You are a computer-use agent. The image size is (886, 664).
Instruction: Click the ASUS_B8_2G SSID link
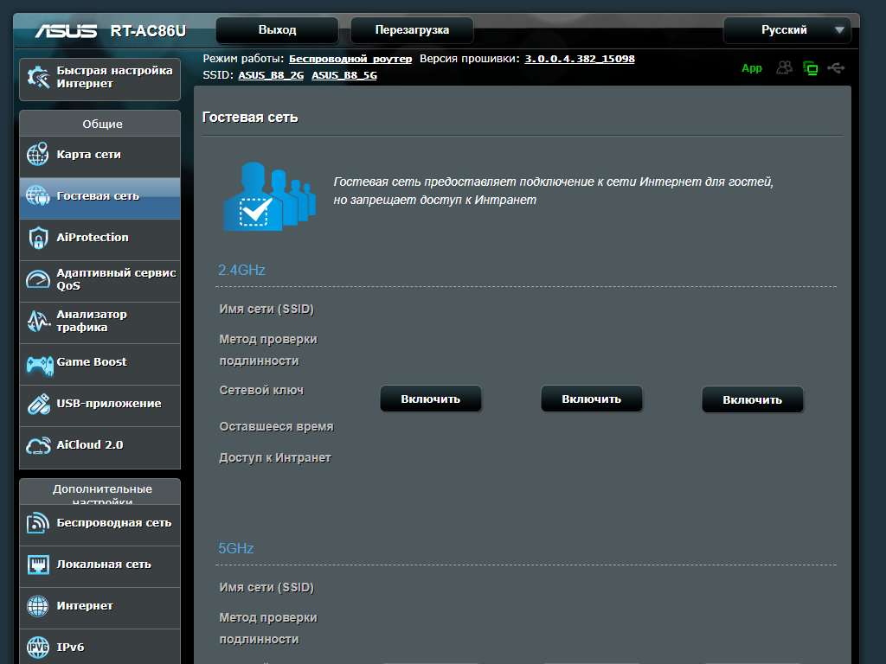pyautogui.click(x=271, y=75)
